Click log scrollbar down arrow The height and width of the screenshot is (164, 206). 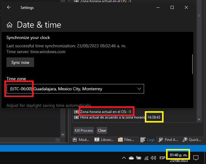pyautogui.click(x=199, y=119)
